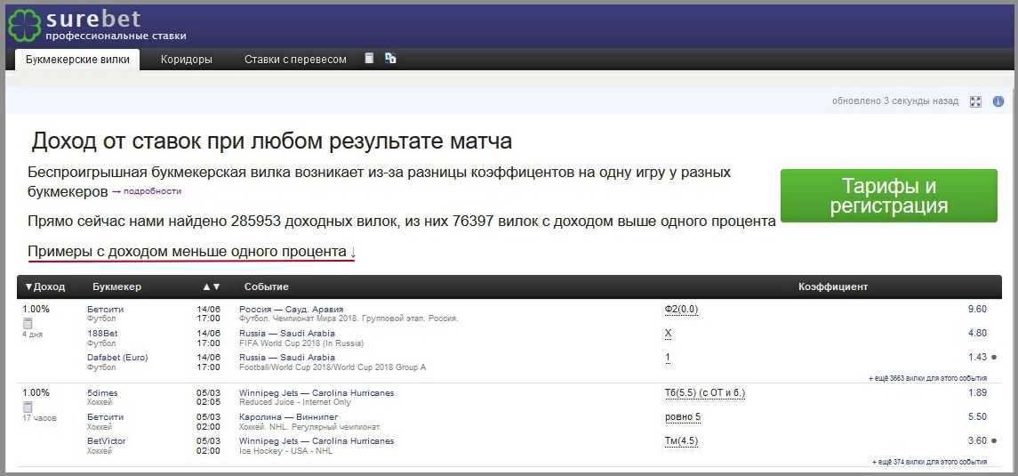The width and height of the screenshot is (1018, 476).
Task: Click the Букмекер column header
Action: point(116,286)
